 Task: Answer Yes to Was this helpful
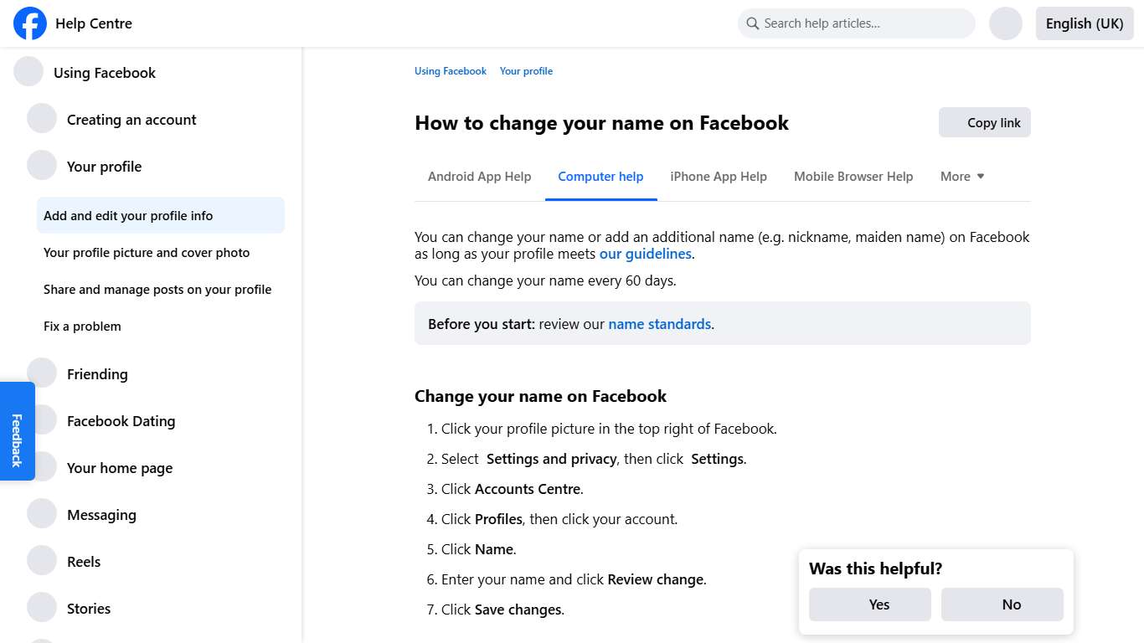click(x=869, y=604)
